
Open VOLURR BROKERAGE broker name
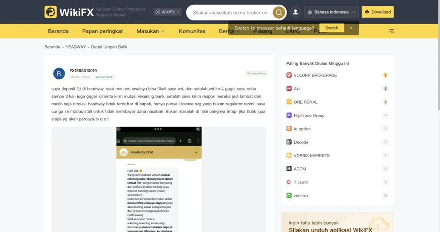315,75
